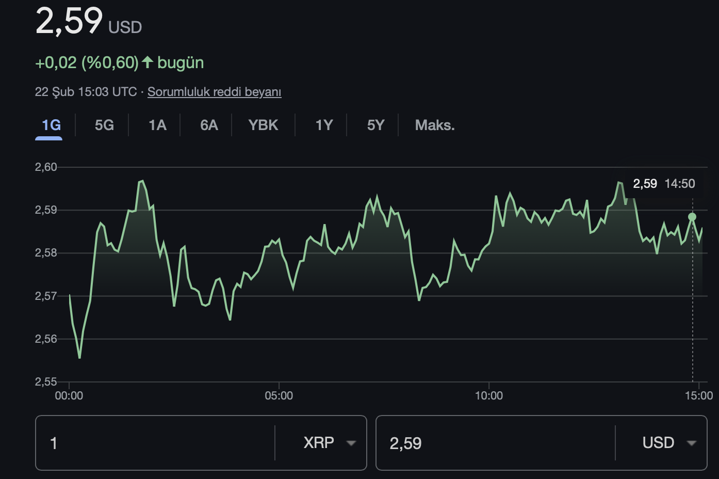Click the +0,02 (%0,60) change text
The height and width of the screenshot is (479, 719).
[x=87, y=62]
